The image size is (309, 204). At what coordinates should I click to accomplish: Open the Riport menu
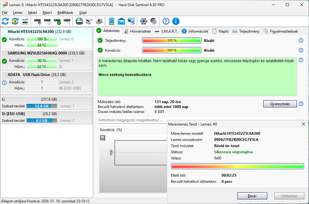(x=47, y=13)
